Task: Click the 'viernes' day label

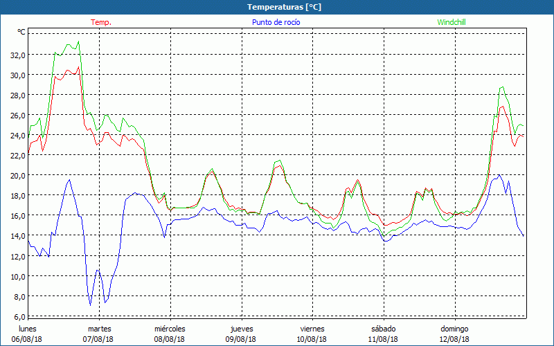Action: (312, 329)
